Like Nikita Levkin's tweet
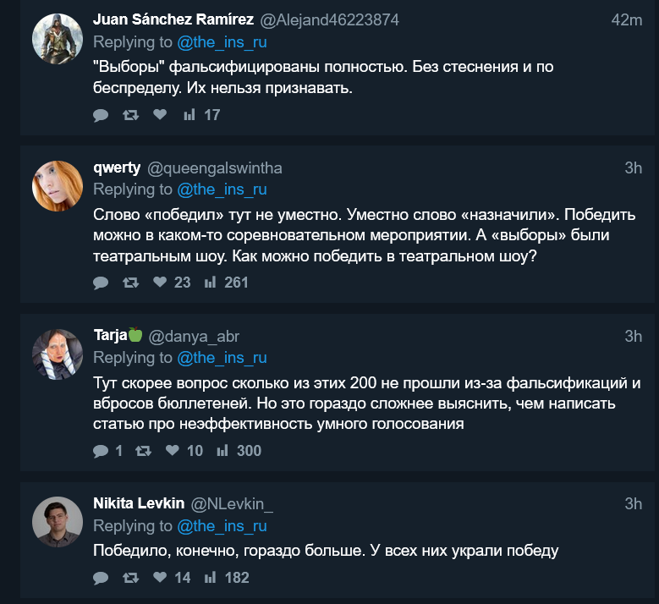Viewport: 659px width, 604px height. point(172,578)
